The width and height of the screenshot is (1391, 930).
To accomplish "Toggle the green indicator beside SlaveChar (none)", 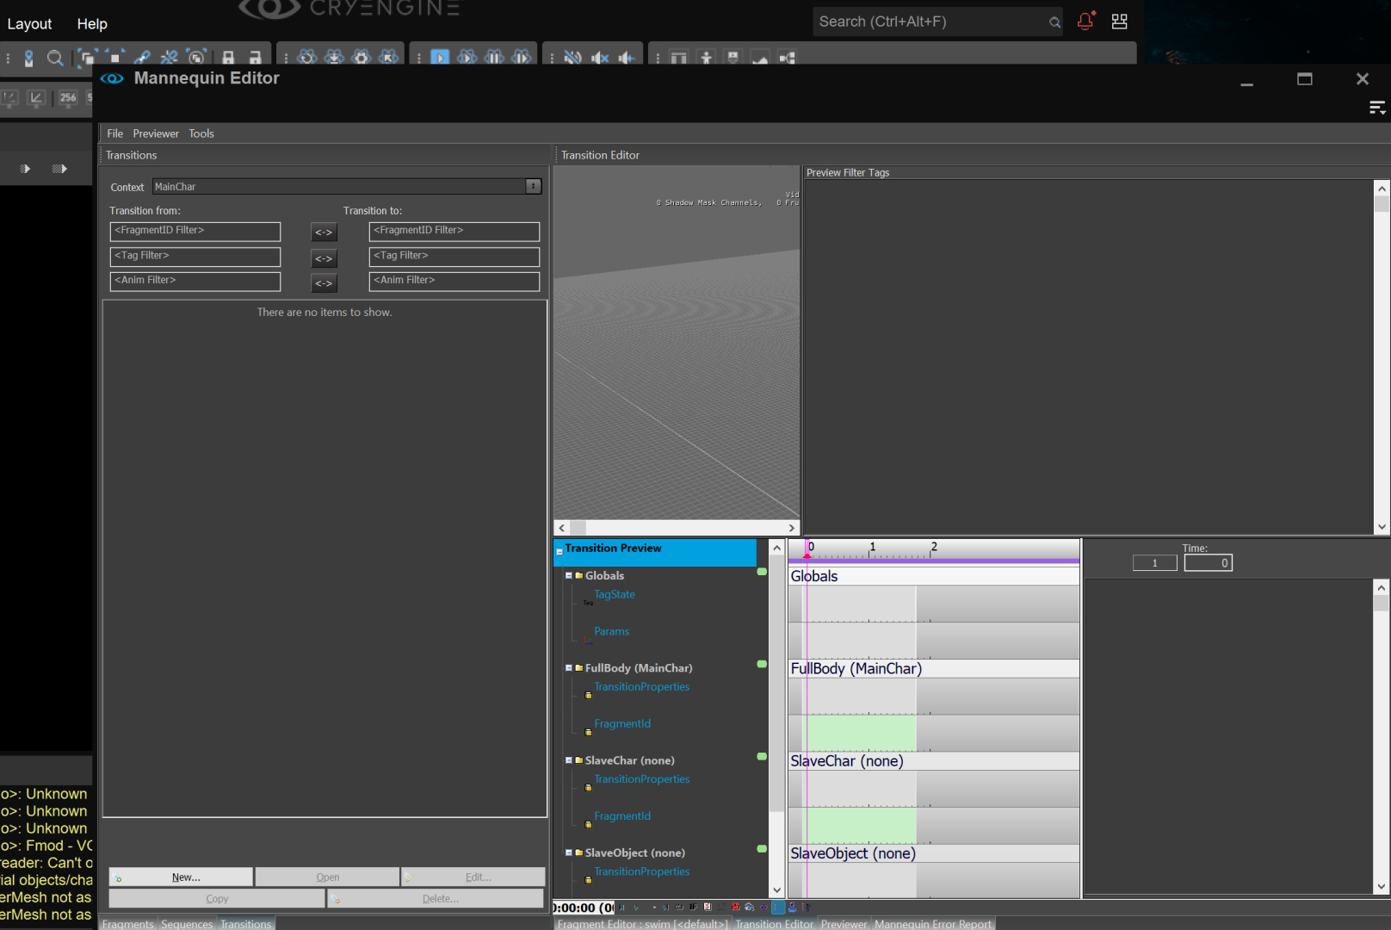I will click(761, 756).
